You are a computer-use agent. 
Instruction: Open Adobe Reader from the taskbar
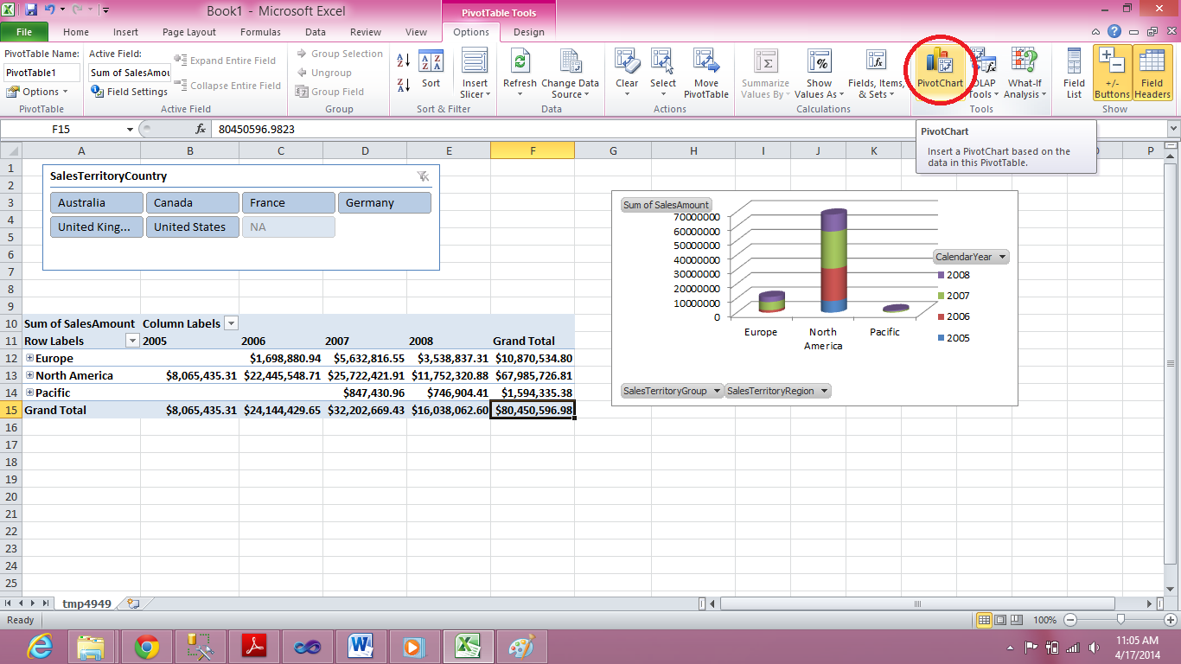(253, 647)
